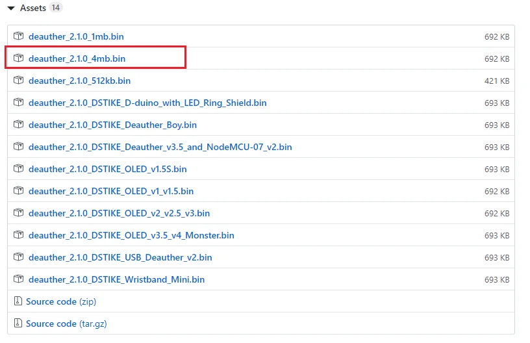This screenshot has width=530, height=343.
Task: Download deauther_2.1.0_DSTIKE_OLED_v2_v2.5_v3.bin
Action: (119, 213)
